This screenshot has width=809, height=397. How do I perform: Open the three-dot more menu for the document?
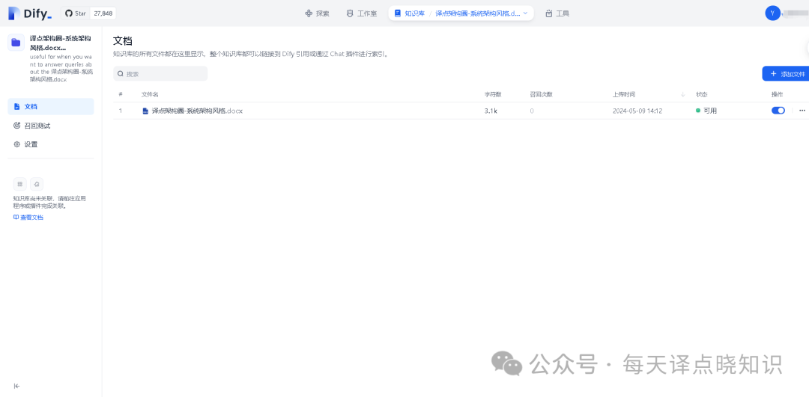(802, 110)
